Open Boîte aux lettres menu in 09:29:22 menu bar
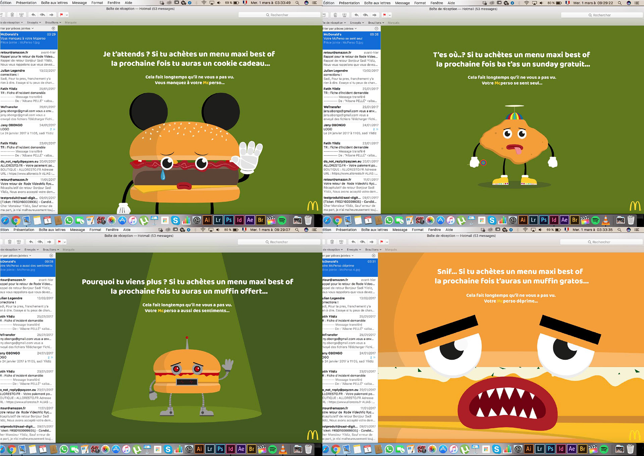 coord(377,3)
